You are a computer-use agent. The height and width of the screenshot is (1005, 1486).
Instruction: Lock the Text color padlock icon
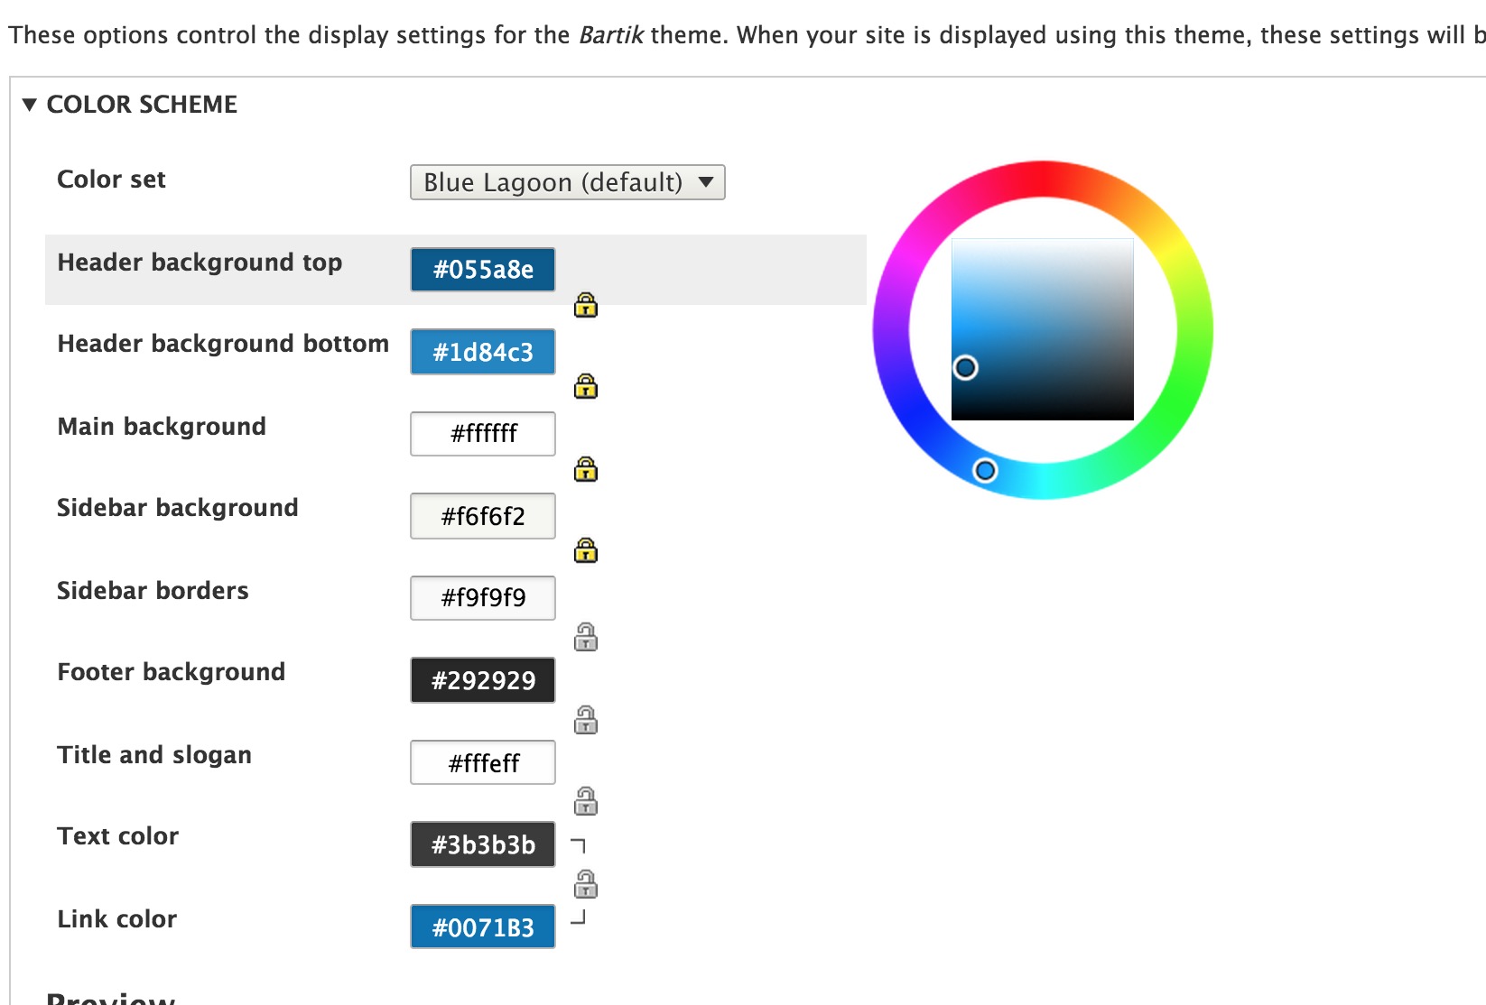click(585, 884)
